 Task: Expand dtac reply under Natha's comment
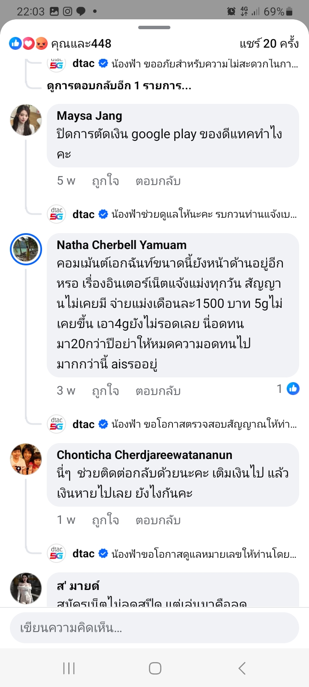point(204,425)
